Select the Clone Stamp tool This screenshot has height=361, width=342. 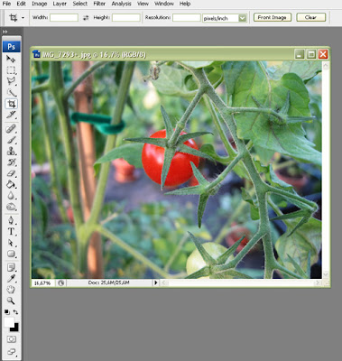tap(12, 151)
